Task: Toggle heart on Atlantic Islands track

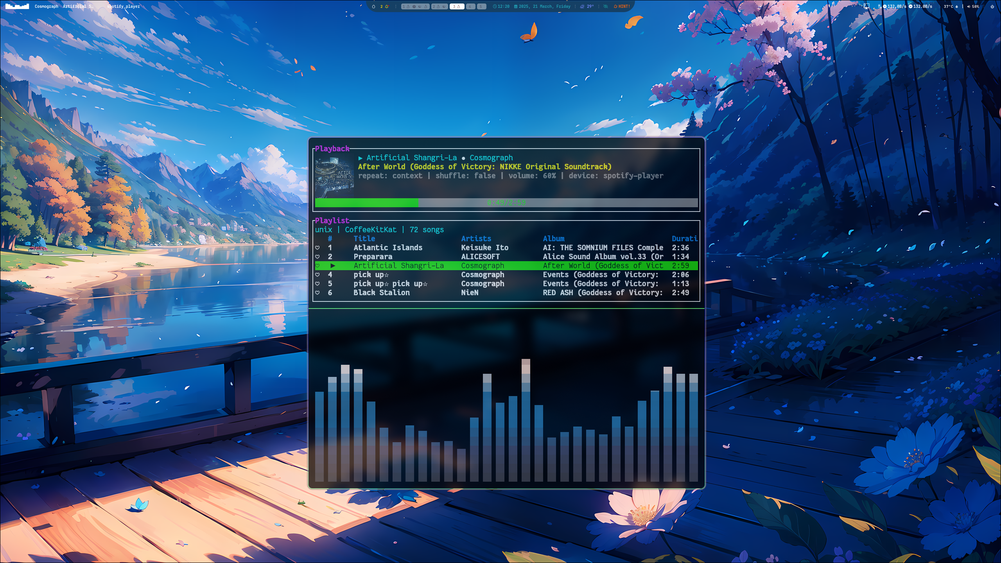Action: [x=318, y=247]
